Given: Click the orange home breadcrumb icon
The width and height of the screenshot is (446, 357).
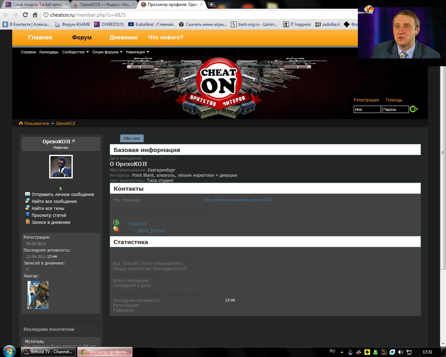Looking at the screenshot, I should (21, 123).
